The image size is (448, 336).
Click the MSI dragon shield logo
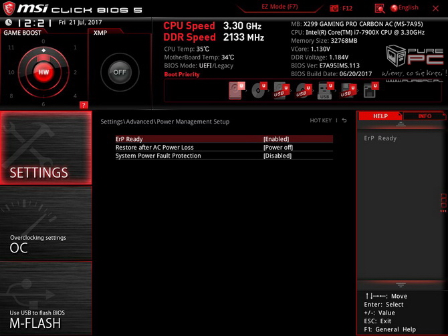tap(9, 8)
